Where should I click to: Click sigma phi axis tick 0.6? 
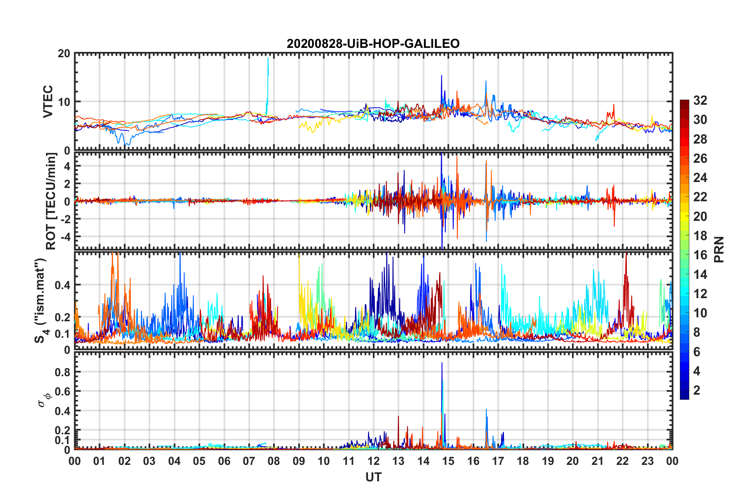click(63, 392)
